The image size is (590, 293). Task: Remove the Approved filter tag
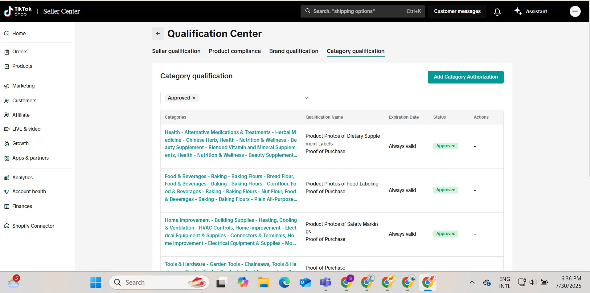click(x=194, y=98)
